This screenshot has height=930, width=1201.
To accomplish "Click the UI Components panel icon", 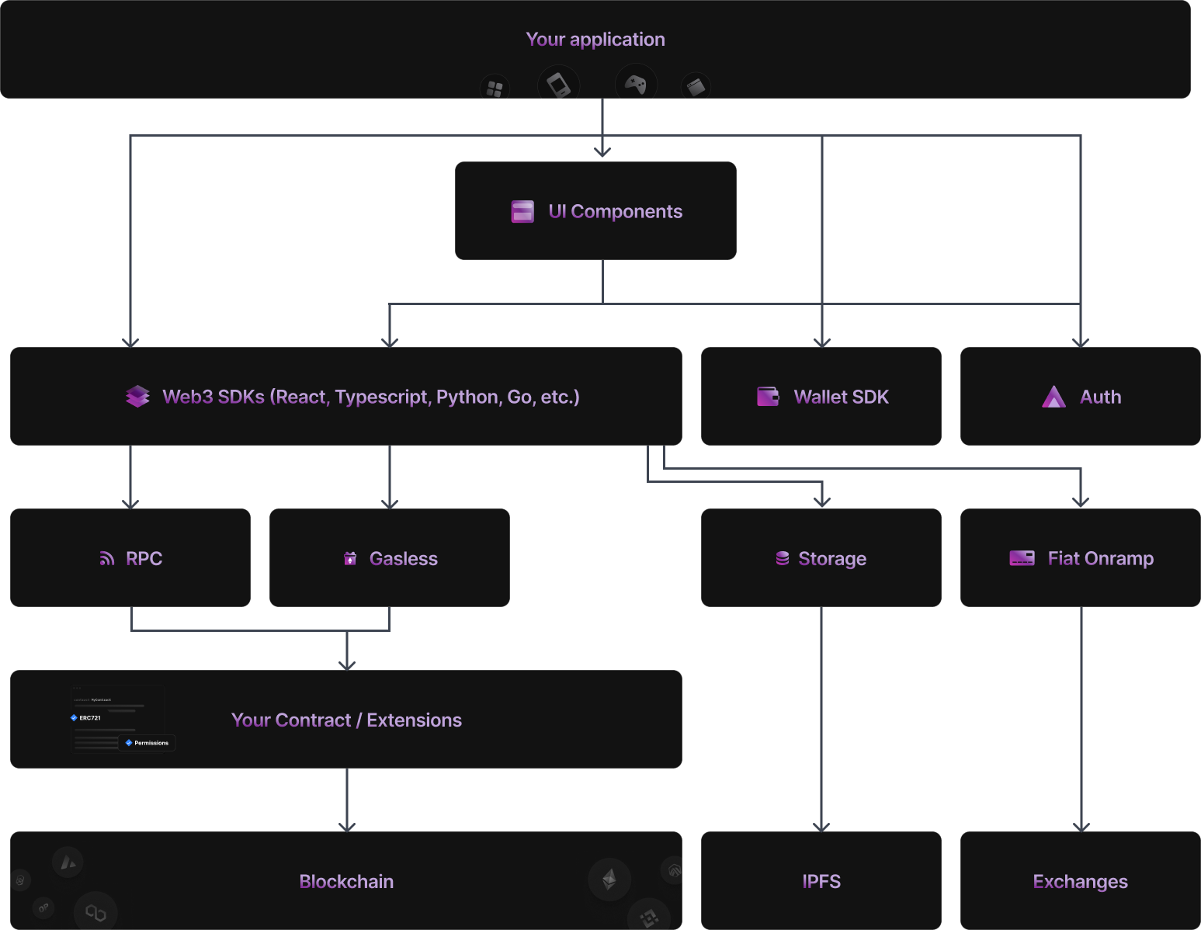I will [522, 210].
